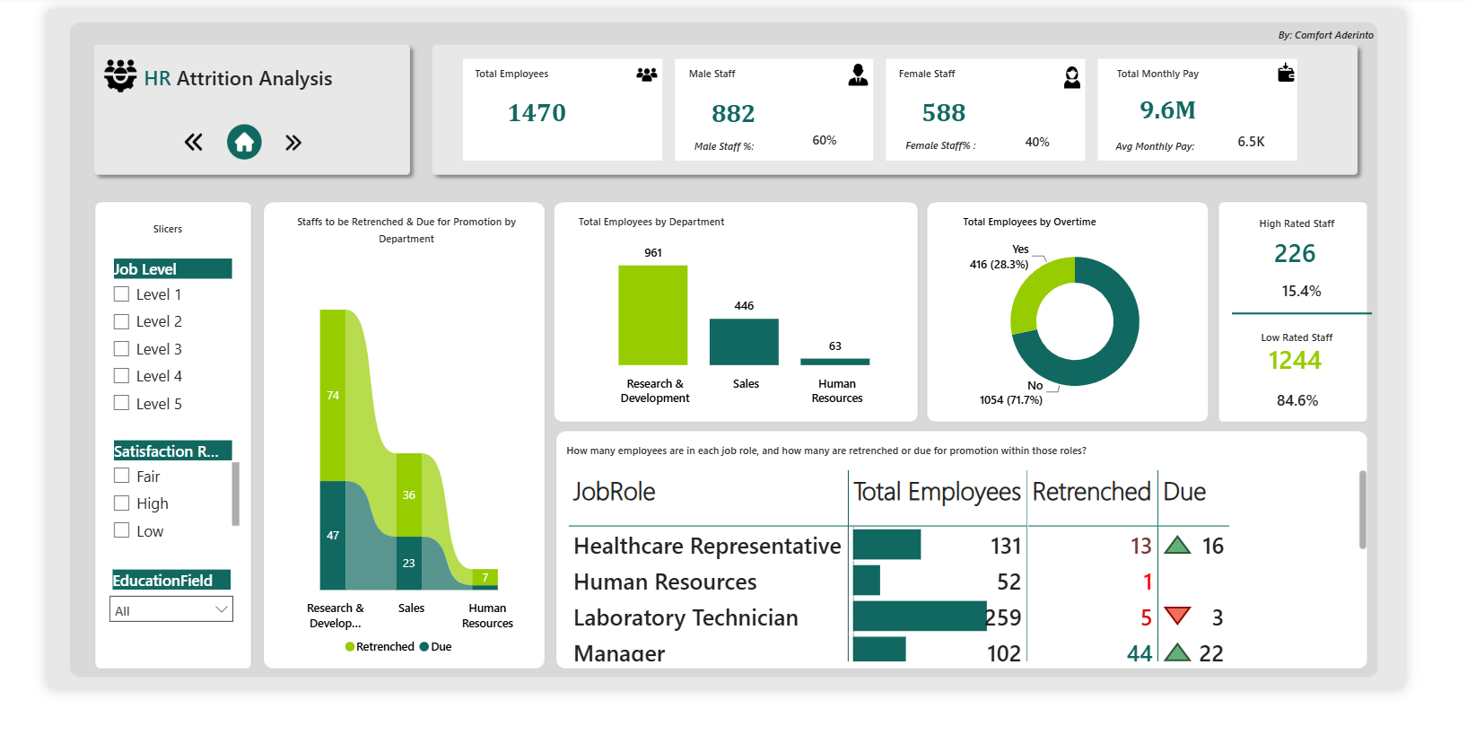Click the Female Staff percentage 40%
Image resolution: width=1467 pixels, height=735 pixels.
(1037, 142)
